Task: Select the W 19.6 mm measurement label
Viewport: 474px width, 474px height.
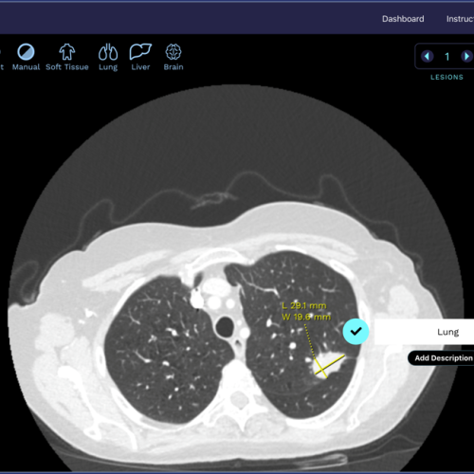Action: tap(306, 317)
